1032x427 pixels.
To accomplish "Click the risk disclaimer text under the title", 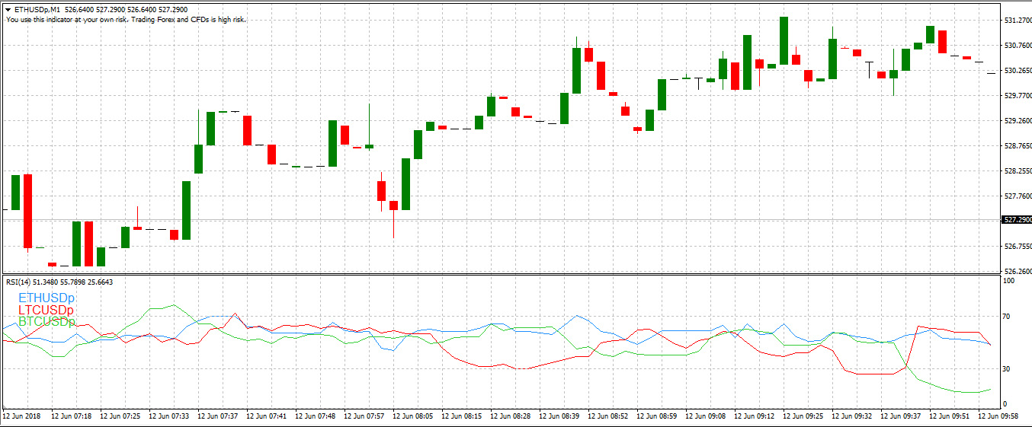I will [126, 19].
